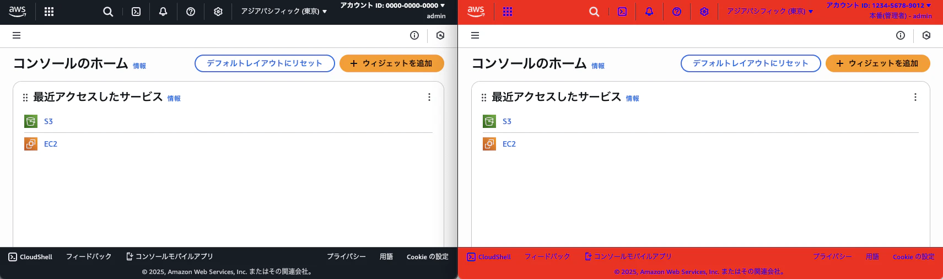This screenshot has height=279, width=943.
Task: Open the info panel icon in left console
Action: tap(414, 35)
